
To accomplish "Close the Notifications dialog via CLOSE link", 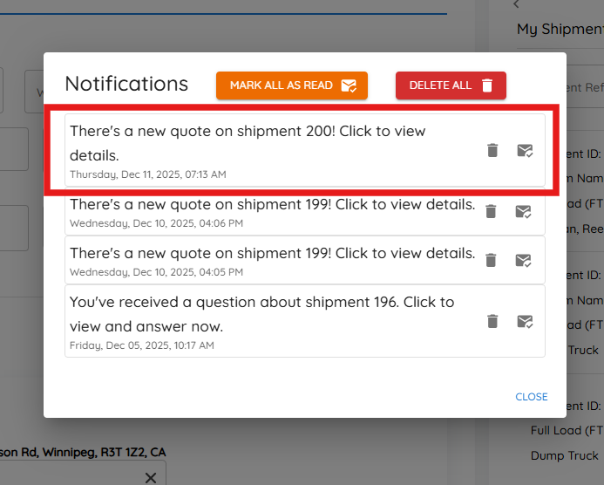I will coord(531,397).
